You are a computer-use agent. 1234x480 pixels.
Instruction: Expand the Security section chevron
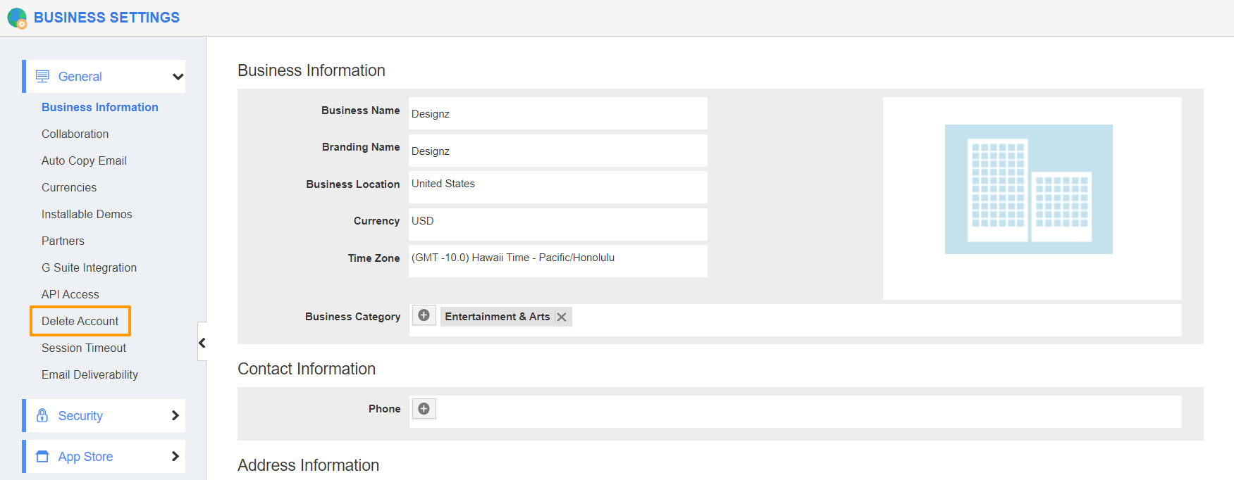pos(175,415)
